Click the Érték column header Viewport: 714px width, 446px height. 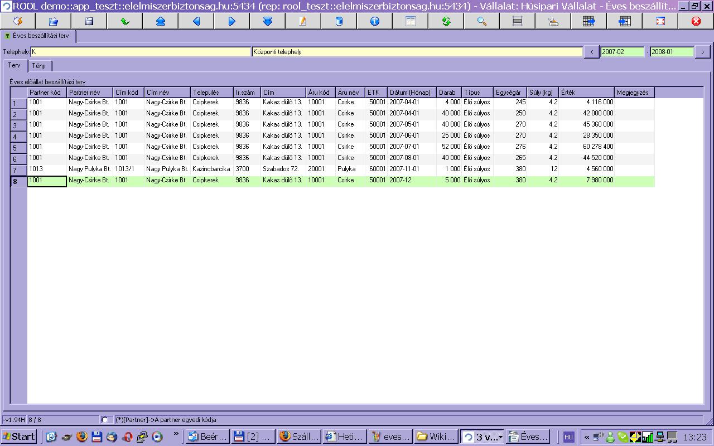tap(587, 93)
